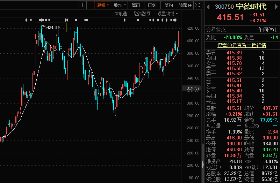Click the minus zoom-out chart button

click(90, 5)
